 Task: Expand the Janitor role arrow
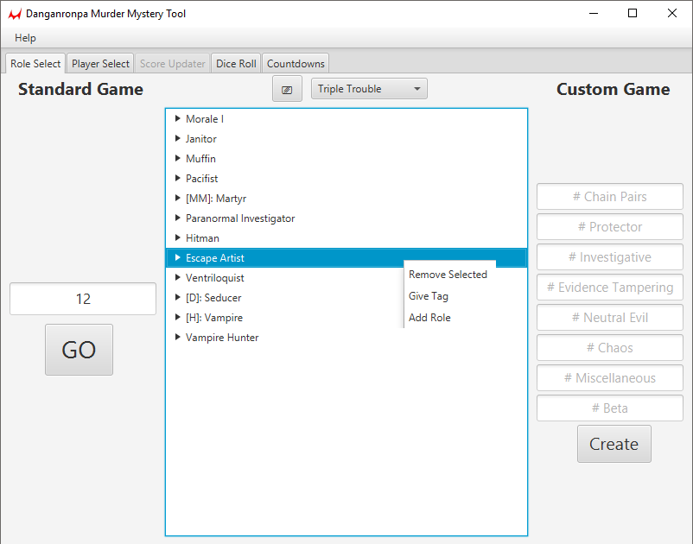(x=178, y=138)
